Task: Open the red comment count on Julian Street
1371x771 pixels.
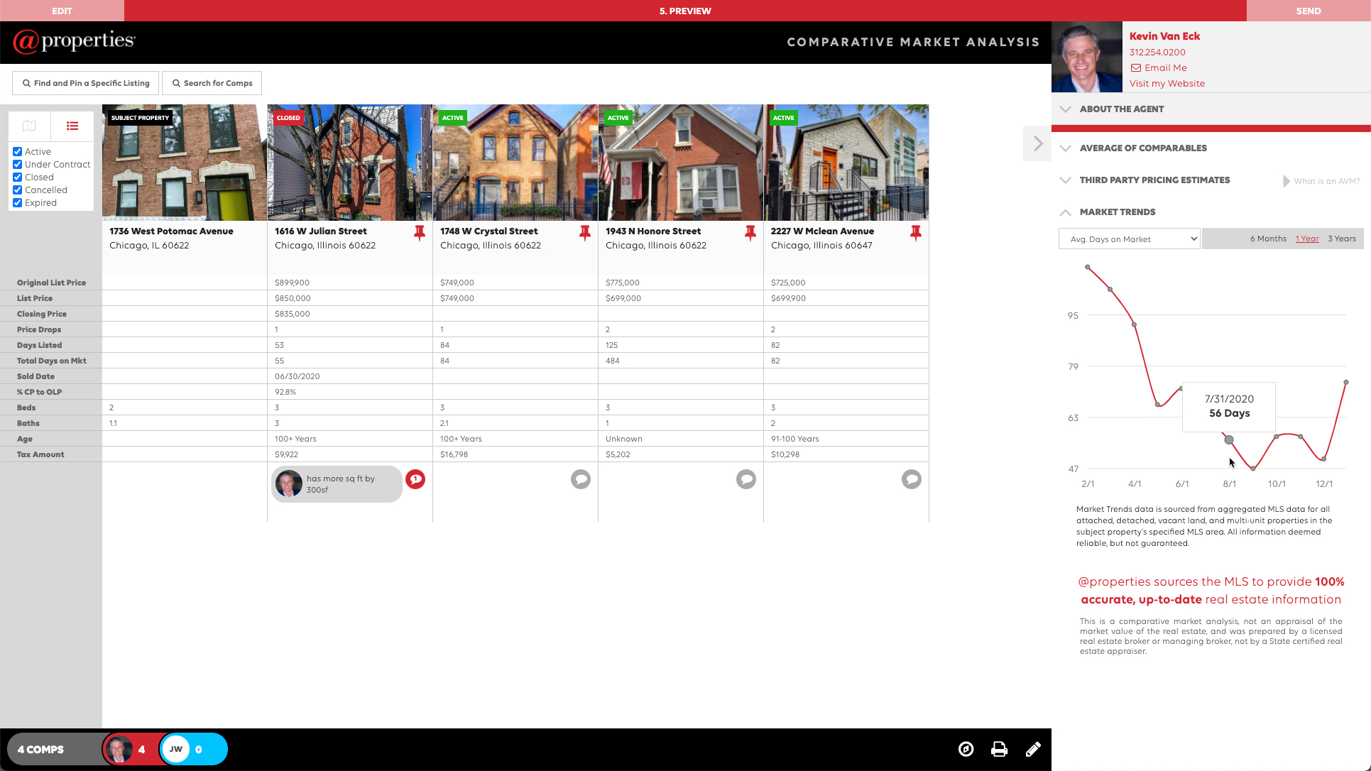Action: click(x=415, y=479)
